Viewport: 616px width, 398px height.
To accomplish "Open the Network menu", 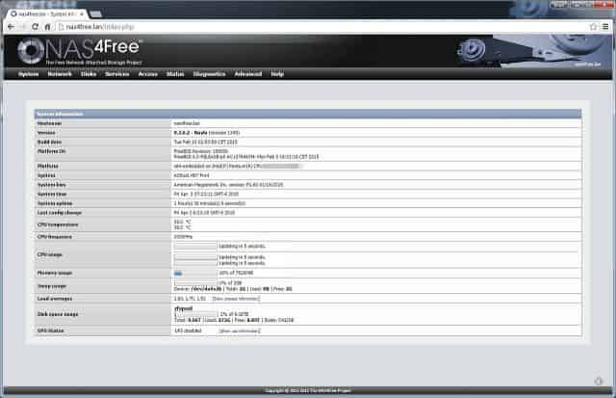I will (60, 73).
